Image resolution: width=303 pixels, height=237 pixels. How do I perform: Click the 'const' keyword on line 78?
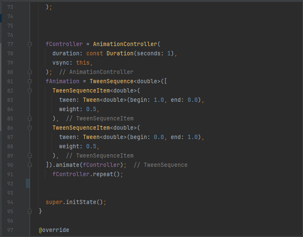pos(95,53)
